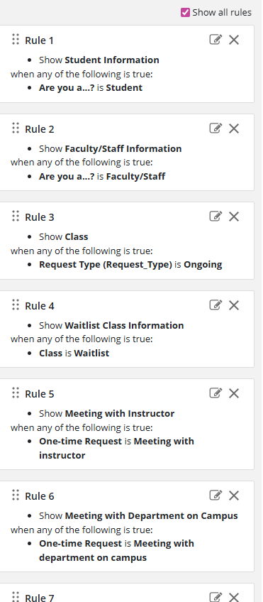
Task: Click the drag handle of Rule 1
Action: 16,39
